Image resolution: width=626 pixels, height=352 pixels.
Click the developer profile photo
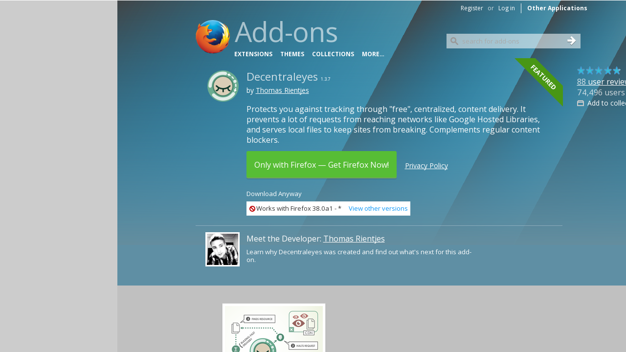pyautogui.click(x=223, y=249)
